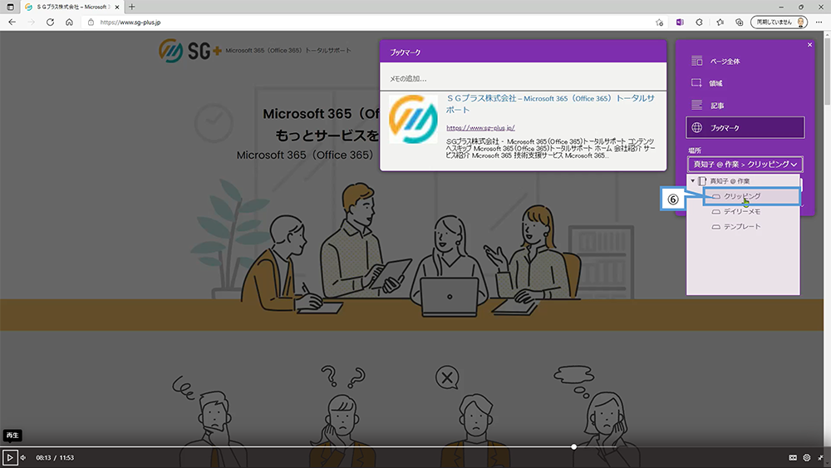Open the tab actions menu icon
Image resolution: width=831 pixels, height=468 pixels.
click(10, 7)
